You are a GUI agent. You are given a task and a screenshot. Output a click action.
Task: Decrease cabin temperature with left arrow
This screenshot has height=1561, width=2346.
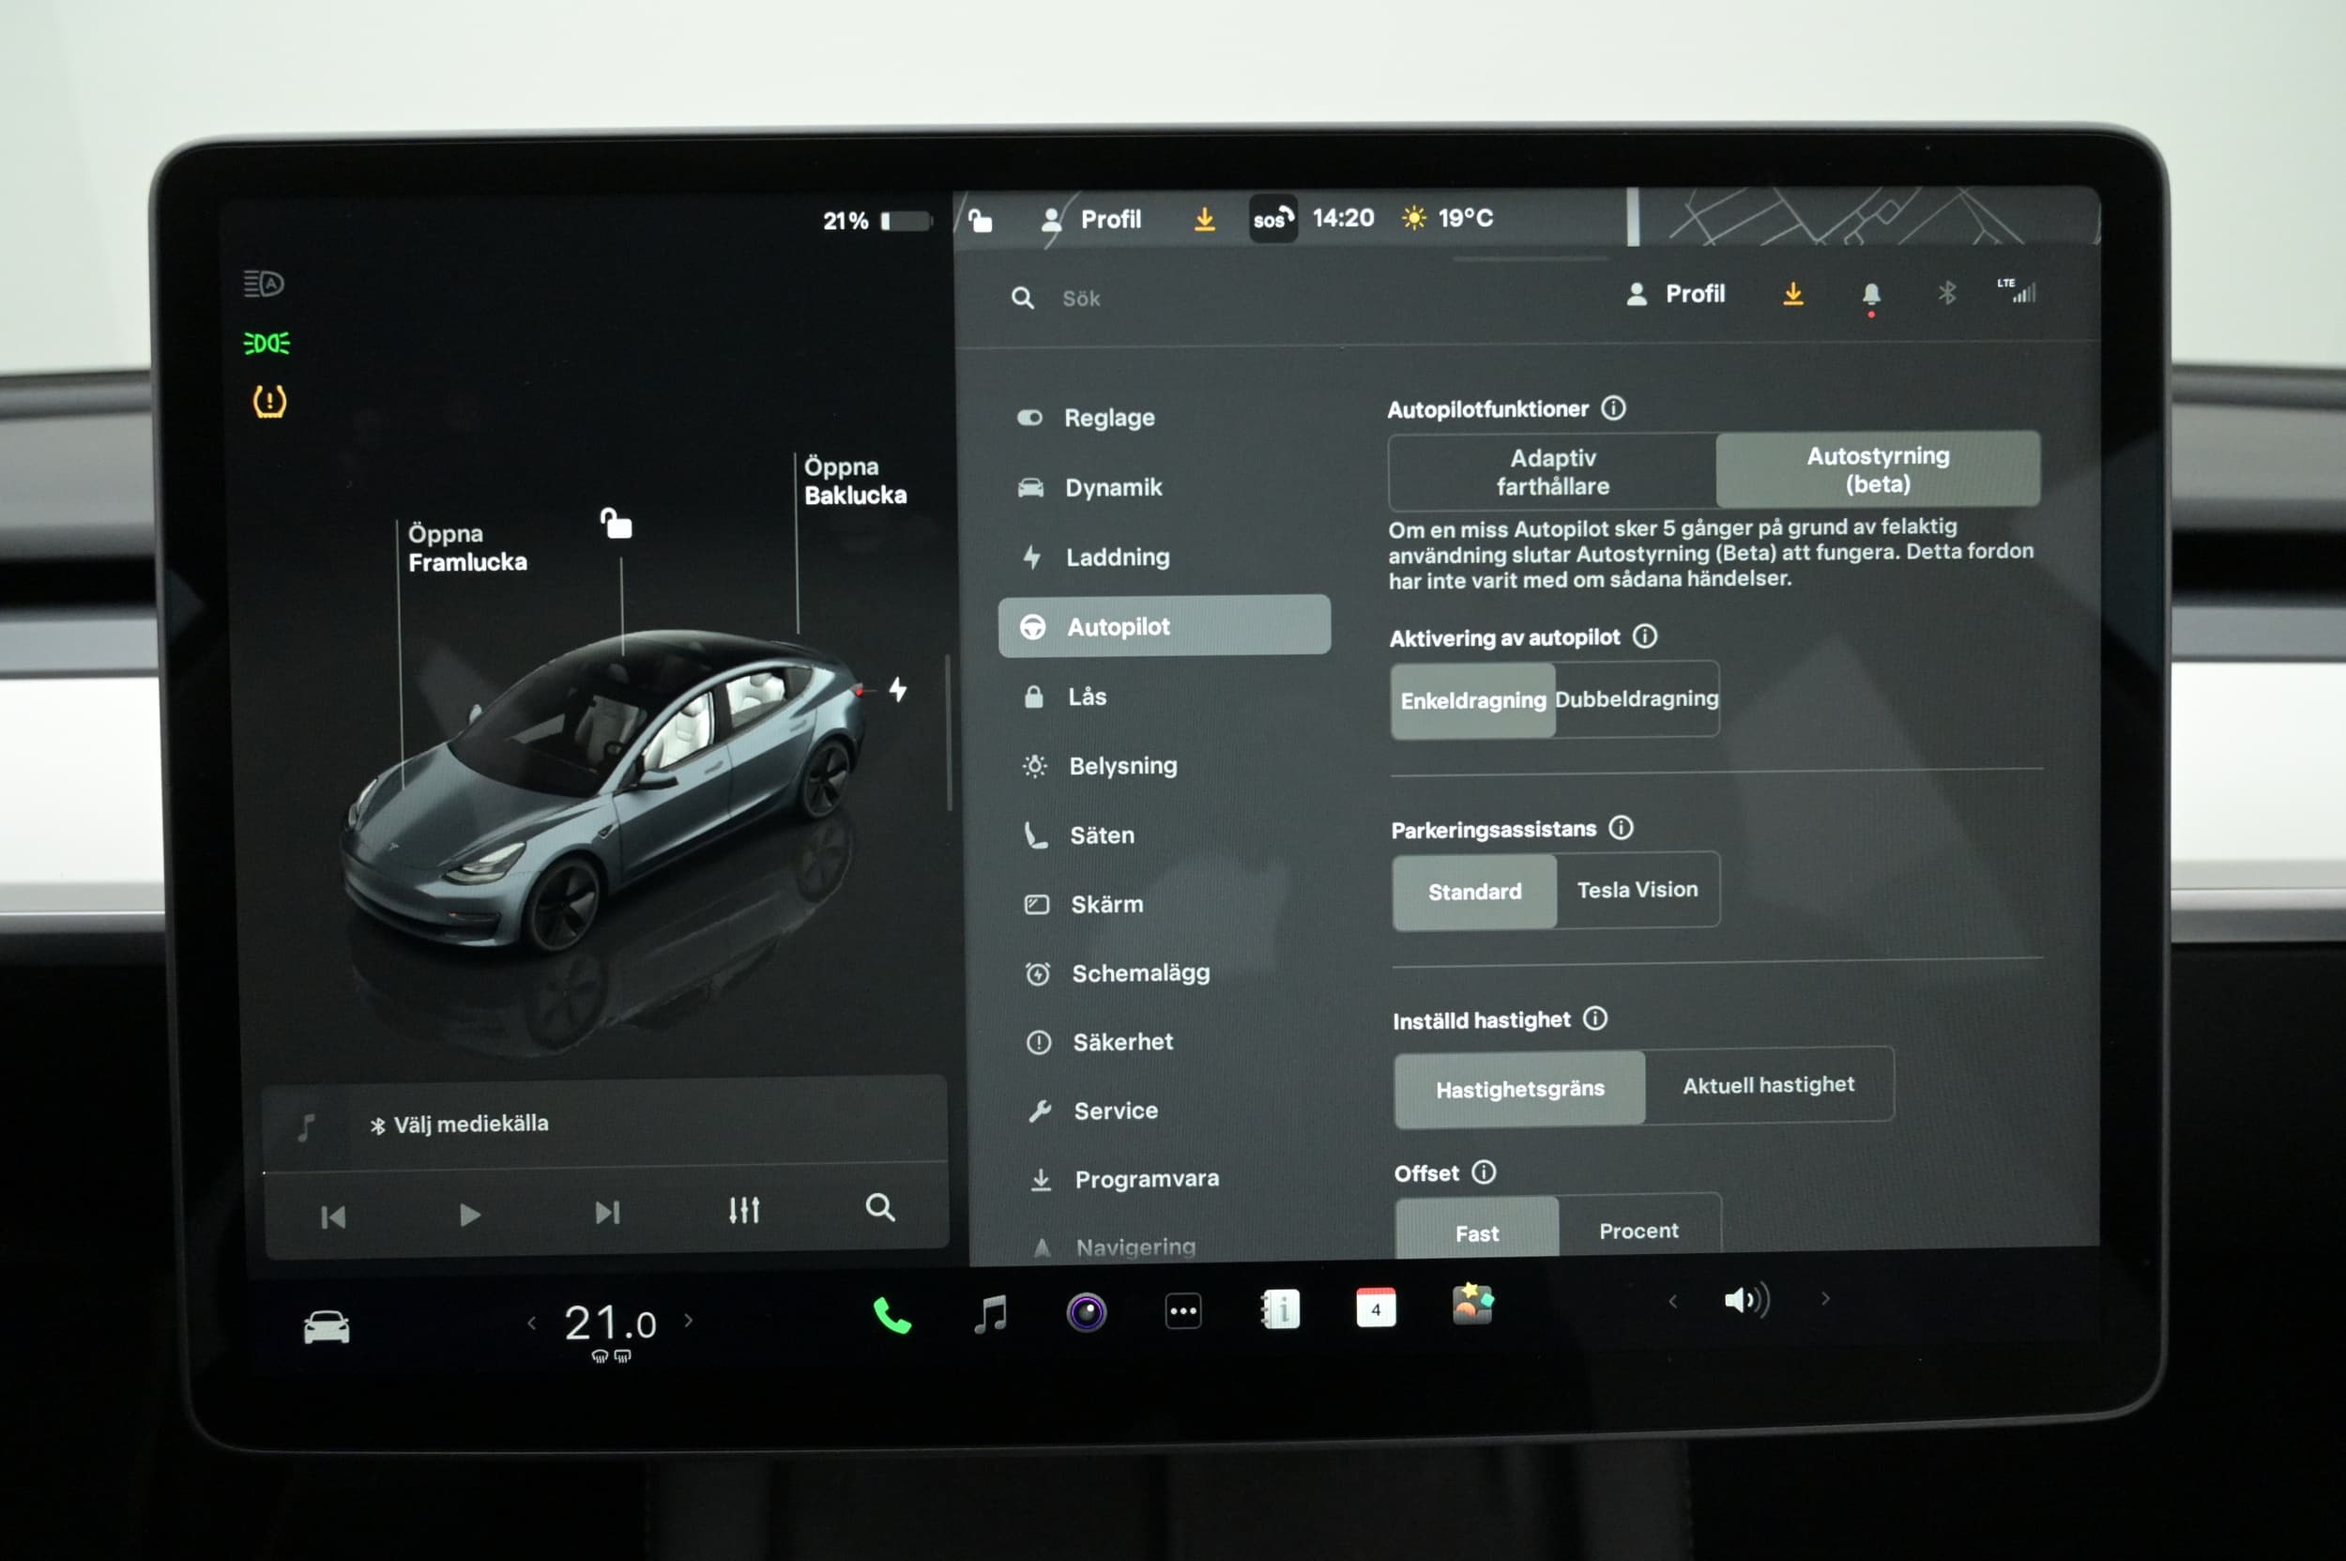[x=531, y=1324]
